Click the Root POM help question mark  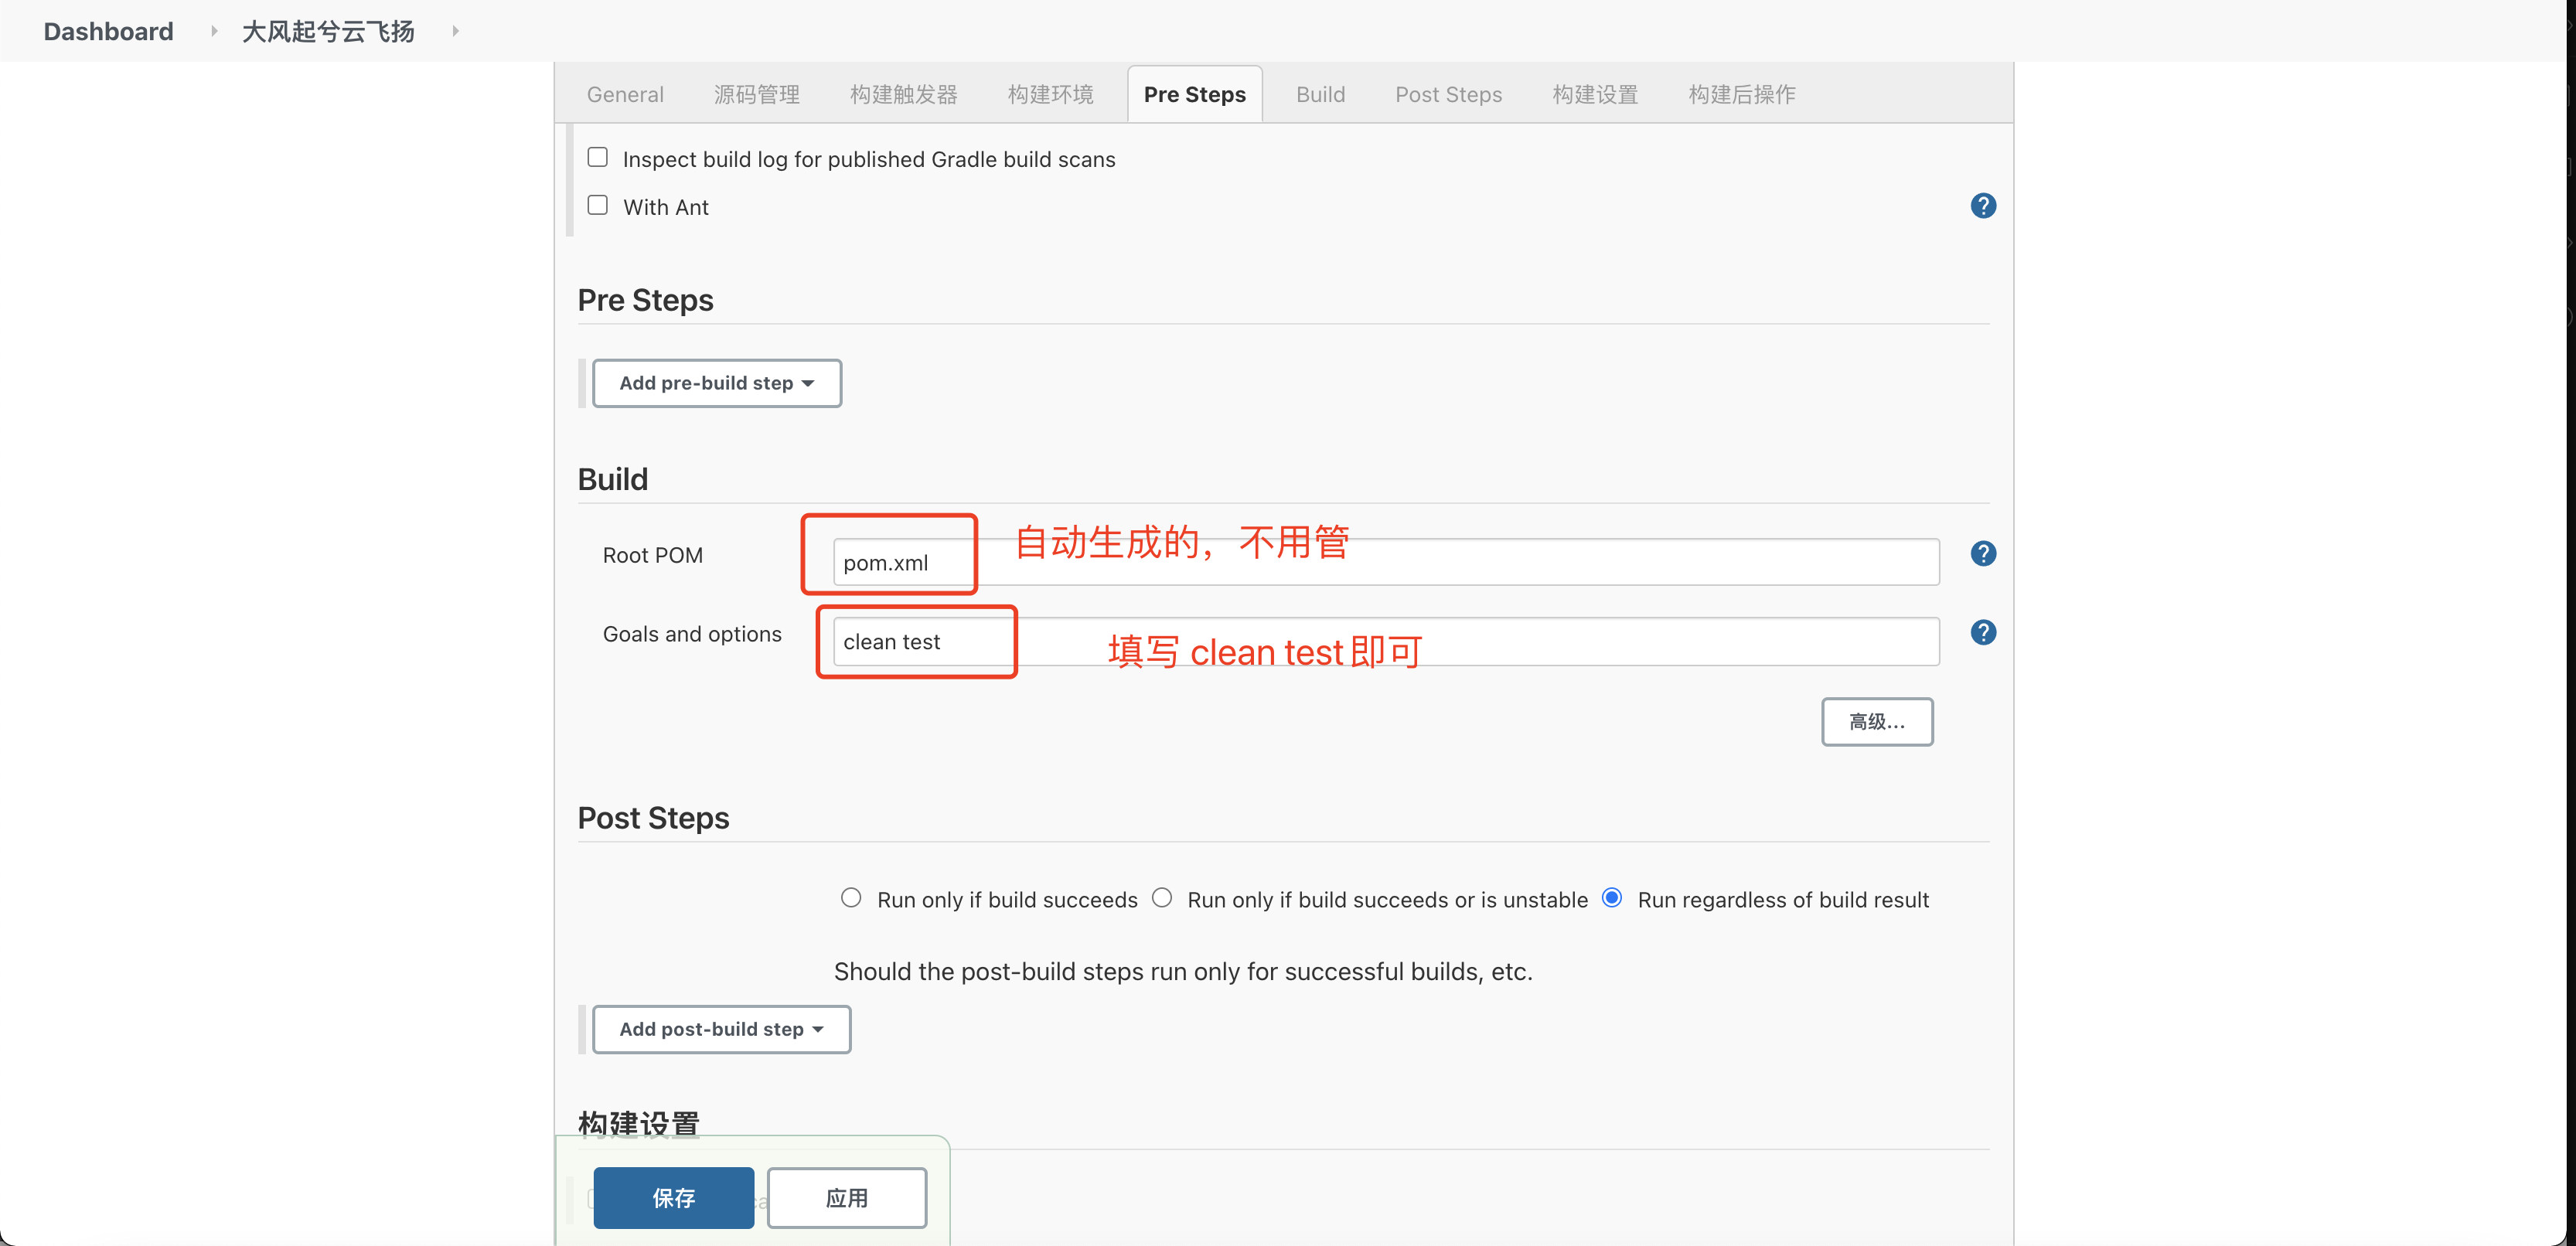click(x=1983, y=553)
